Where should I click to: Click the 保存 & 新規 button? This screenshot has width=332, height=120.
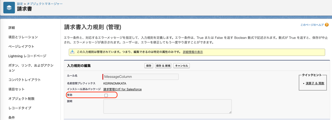(163, 66)
